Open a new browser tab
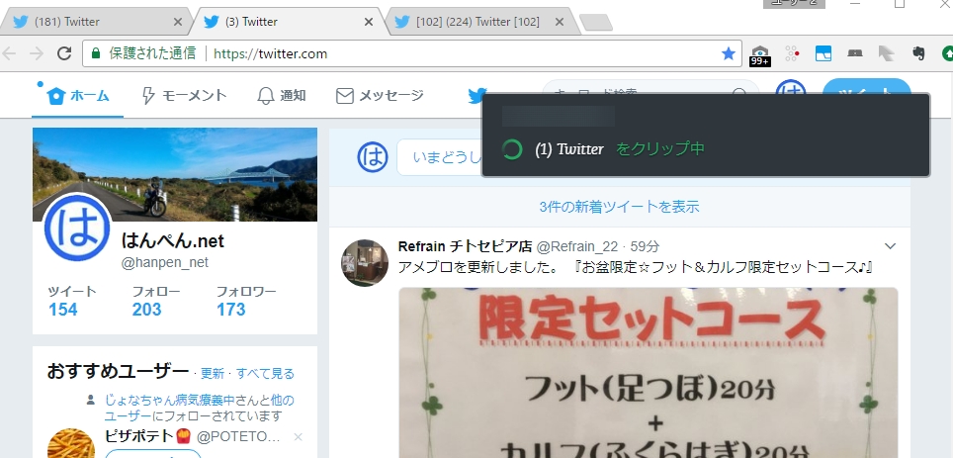Image resolution: width=953 pixels, height=458 pixels. tap(595, 23)
